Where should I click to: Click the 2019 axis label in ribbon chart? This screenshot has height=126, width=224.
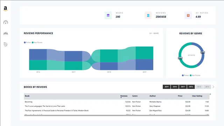(145, 72)
